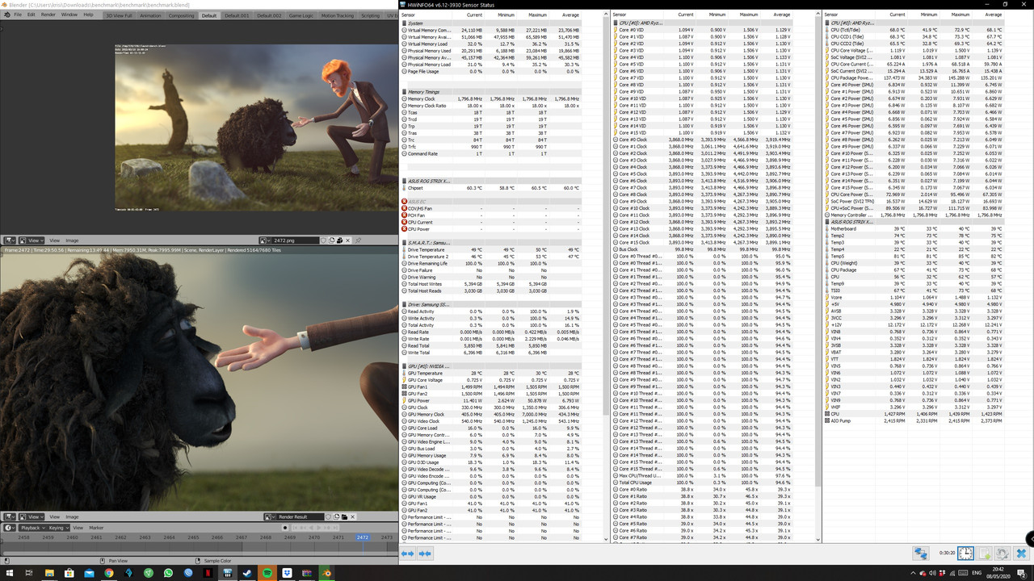Open WhatsApp from the taskbar
The image size is (1034, 581).
(x=168, y=573)
